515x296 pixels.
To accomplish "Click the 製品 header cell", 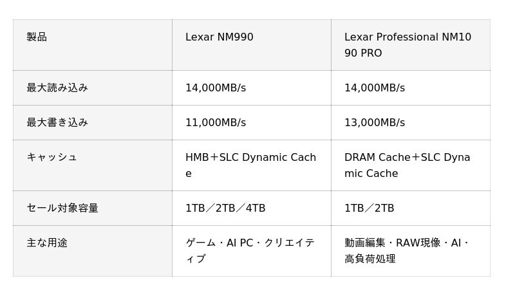I will [x=92, y=45].
